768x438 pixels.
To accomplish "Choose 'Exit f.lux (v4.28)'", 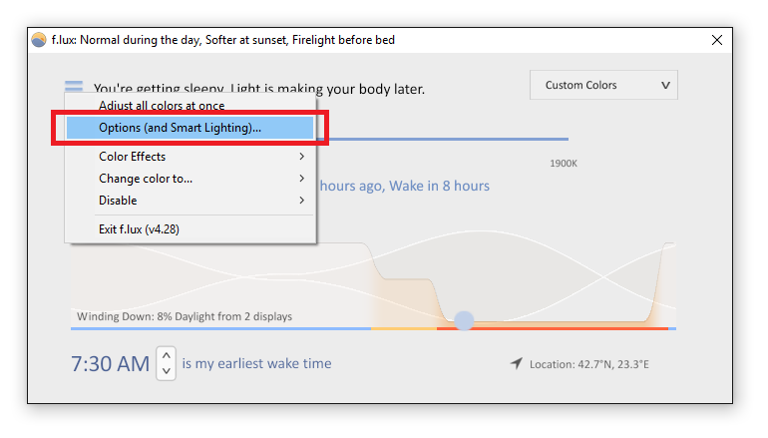I will pos(191,229).
